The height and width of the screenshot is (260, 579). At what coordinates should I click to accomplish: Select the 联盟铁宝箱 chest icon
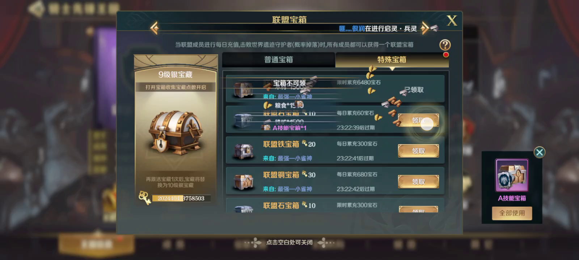coord(243,151)
